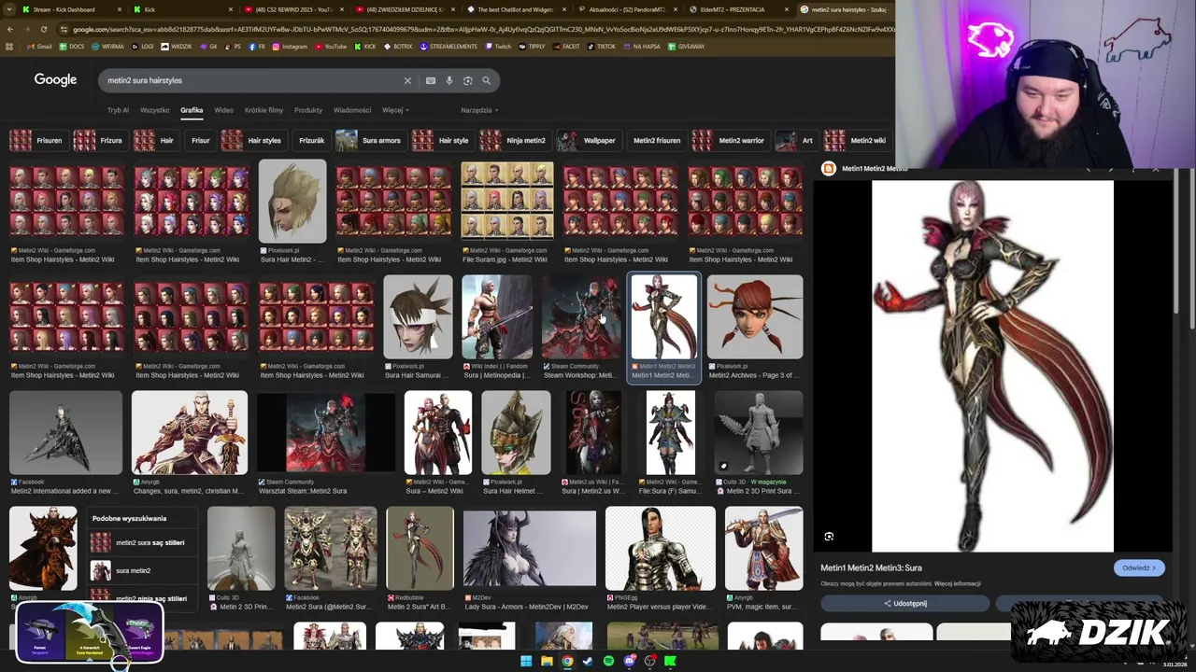The image size is (1196, 672).
Task: Open Kick app from taskbar
Action: click(670, 661)
